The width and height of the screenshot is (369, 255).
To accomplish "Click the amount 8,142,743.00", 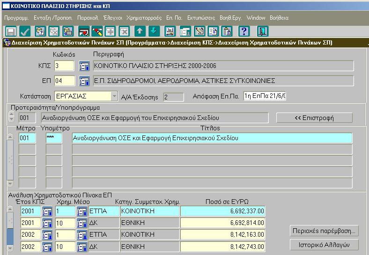I will 222,247.
